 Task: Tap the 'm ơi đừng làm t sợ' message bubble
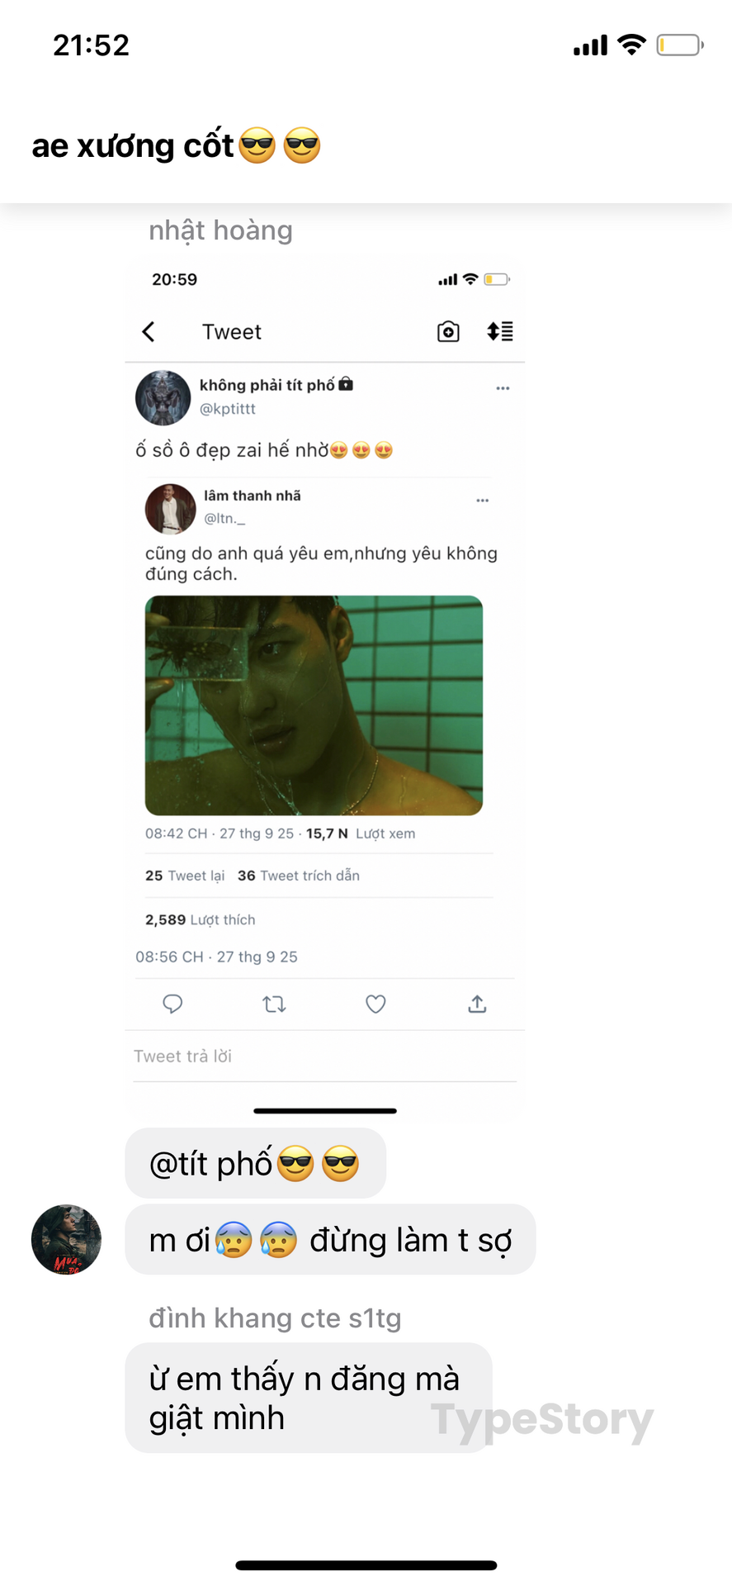point(330,1240)
